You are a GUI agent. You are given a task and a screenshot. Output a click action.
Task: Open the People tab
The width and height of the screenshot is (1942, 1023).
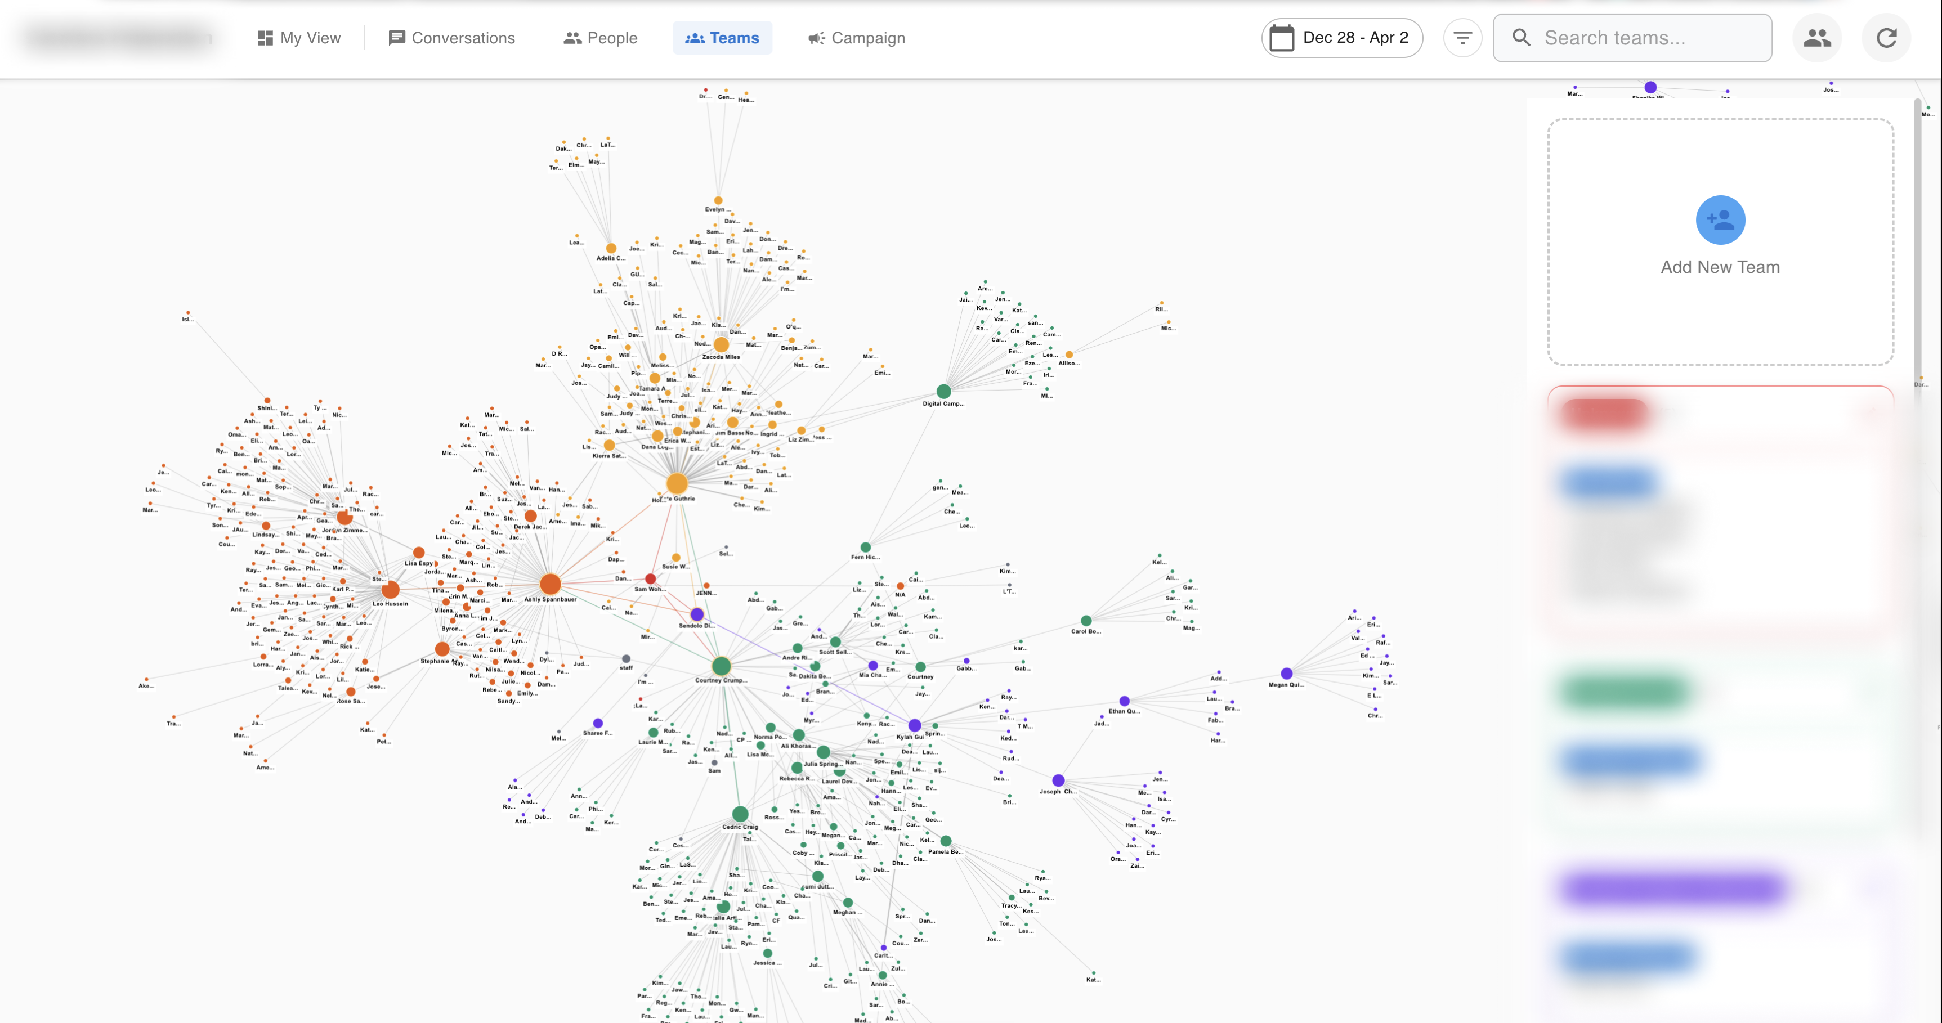pos(600,38)
